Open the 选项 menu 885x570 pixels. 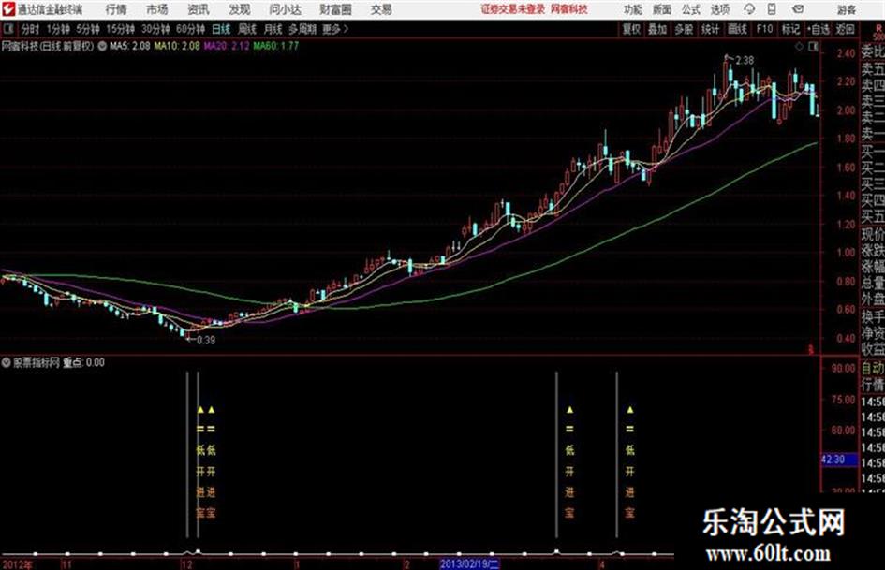[x=720, y=9]
